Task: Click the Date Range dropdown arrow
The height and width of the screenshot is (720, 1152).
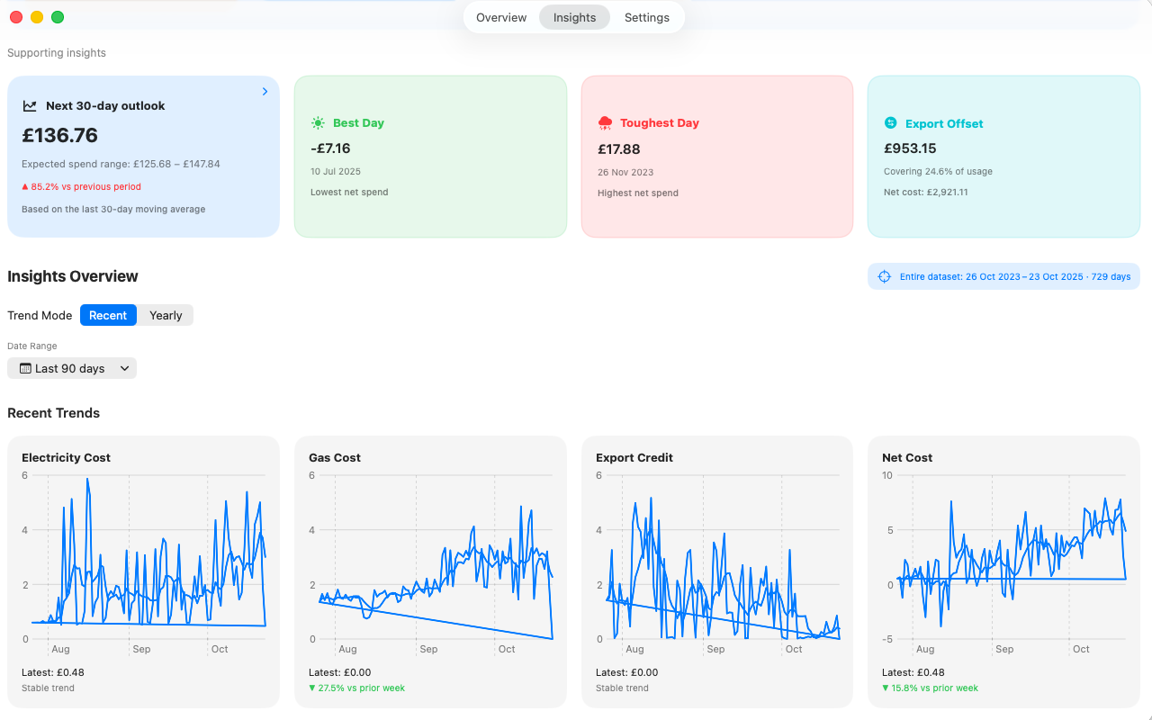Action: point(124,369)
